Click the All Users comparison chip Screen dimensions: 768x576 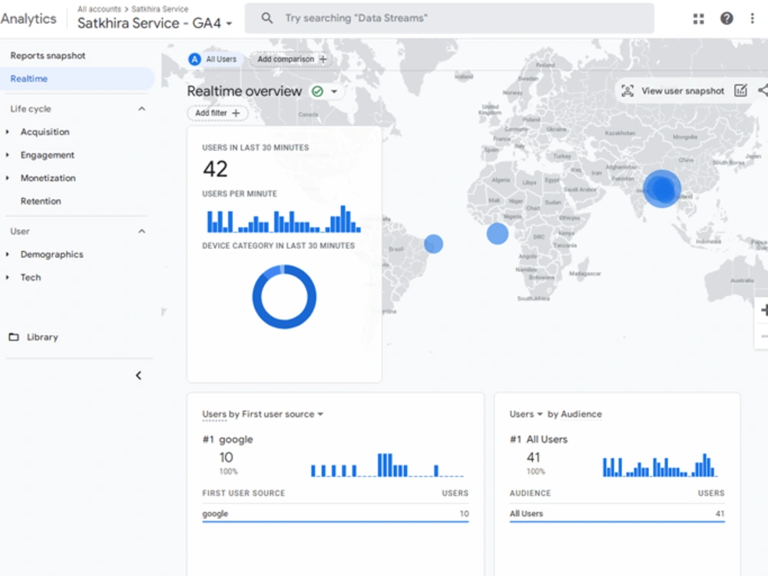pyautogui.click(x=214, y=59)
